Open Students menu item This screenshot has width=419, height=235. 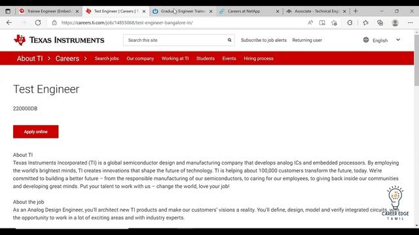[205, 58]
